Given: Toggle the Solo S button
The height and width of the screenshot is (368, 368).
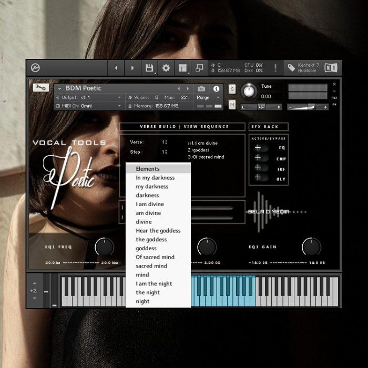Looking at the screenshot, I should (232, 89).
